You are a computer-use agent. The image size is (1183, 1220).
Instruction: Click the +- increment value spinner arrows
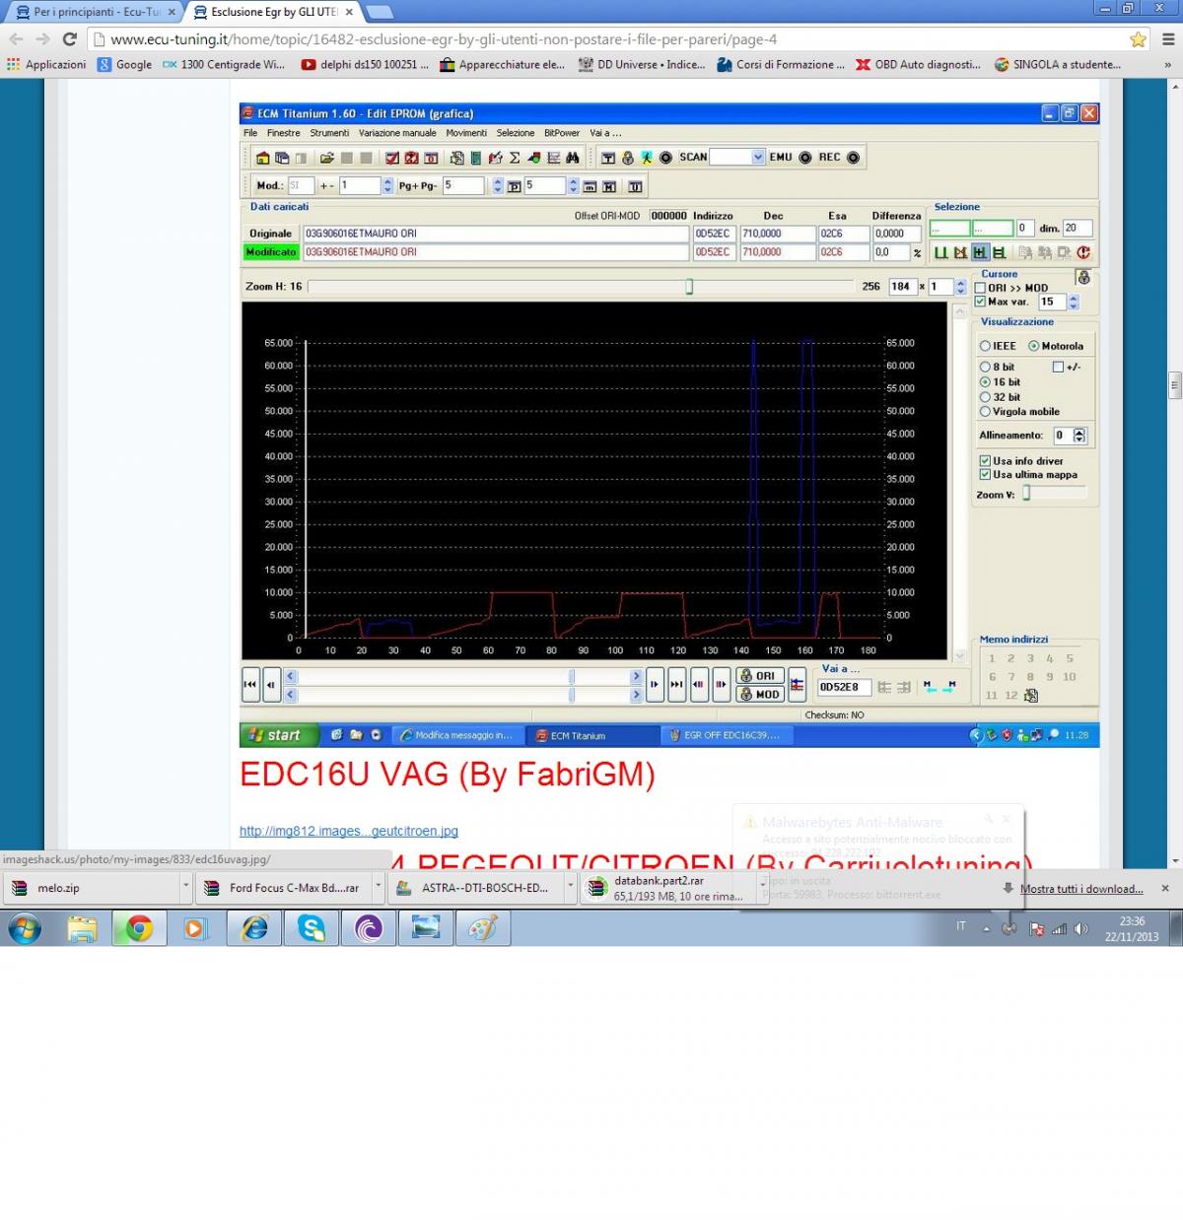pos(387,185)
